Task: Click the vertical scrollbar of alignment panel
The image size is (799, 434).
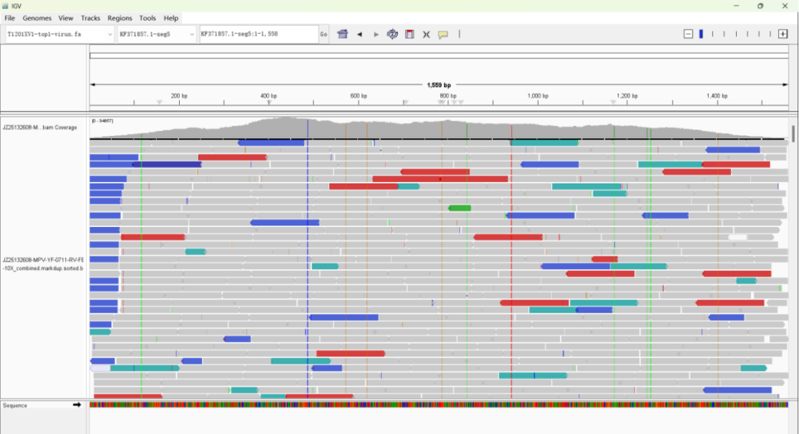Action: 793,134
